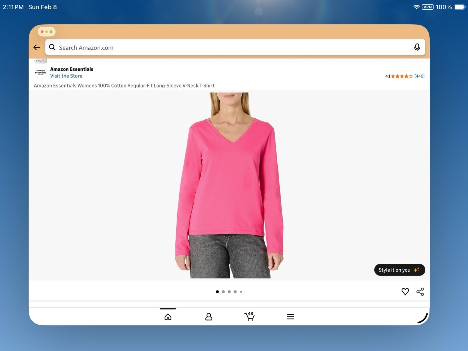
Task: Select the first carousel indicator dot
Action: [x=217, y=292]
